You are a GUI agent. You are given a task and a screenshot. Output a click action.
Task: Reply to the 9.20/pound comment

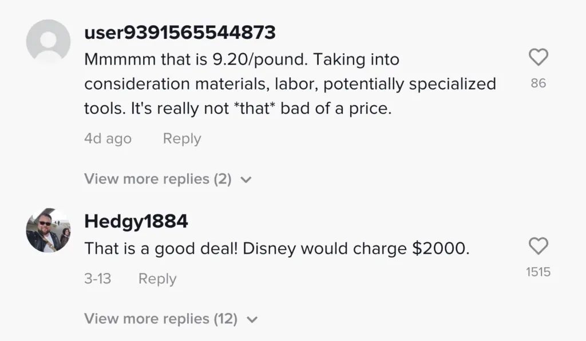coord(181,139)
